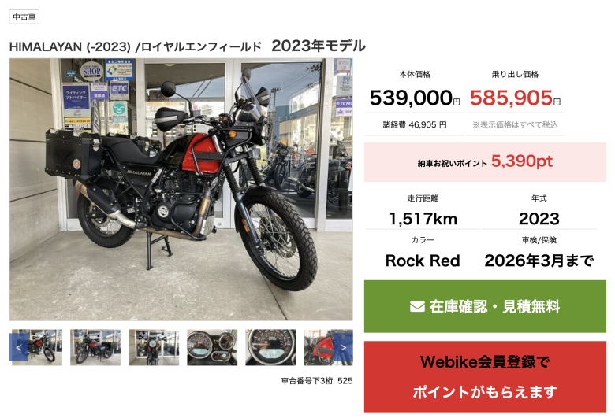Select the first motorcycle side-view thumbnail
The height and width of the screenshot is (418, 615).
click(x=37, y=347)
